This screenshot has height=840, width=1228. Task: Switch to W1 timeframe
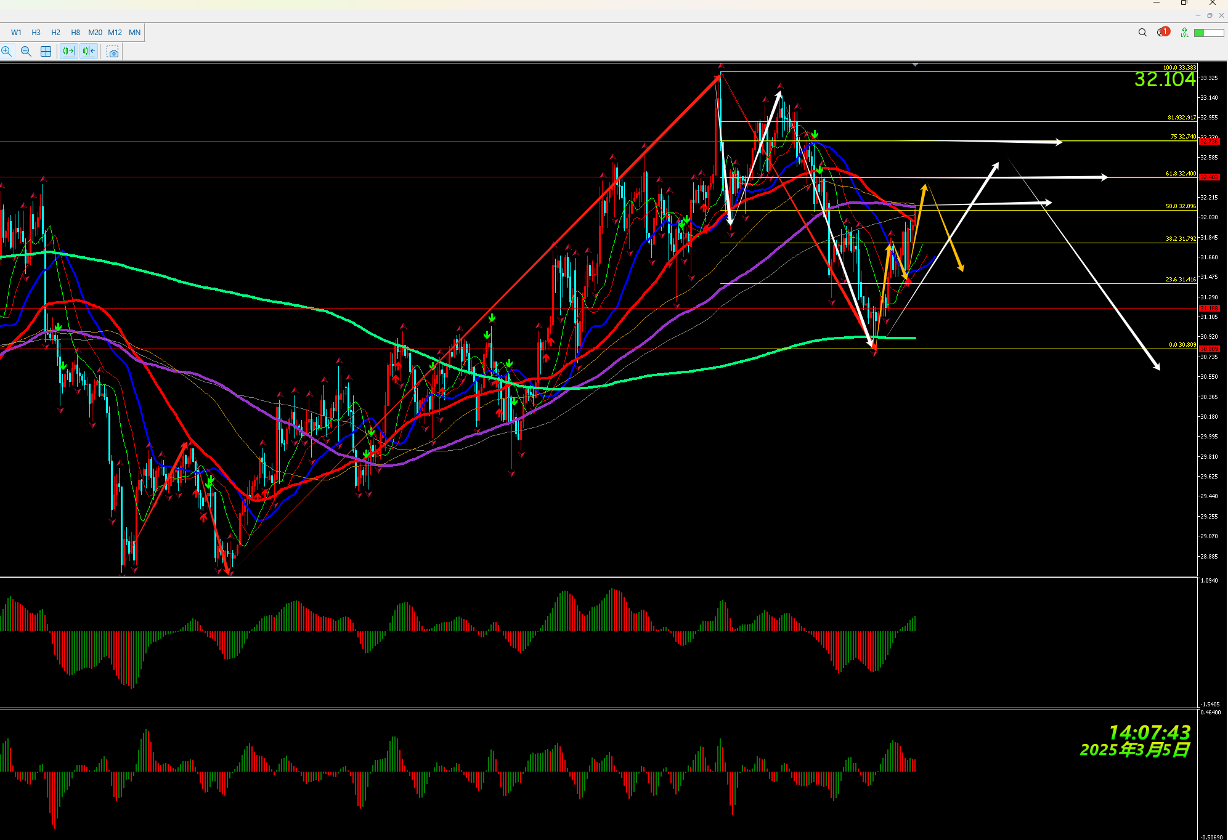click(16, 33)
